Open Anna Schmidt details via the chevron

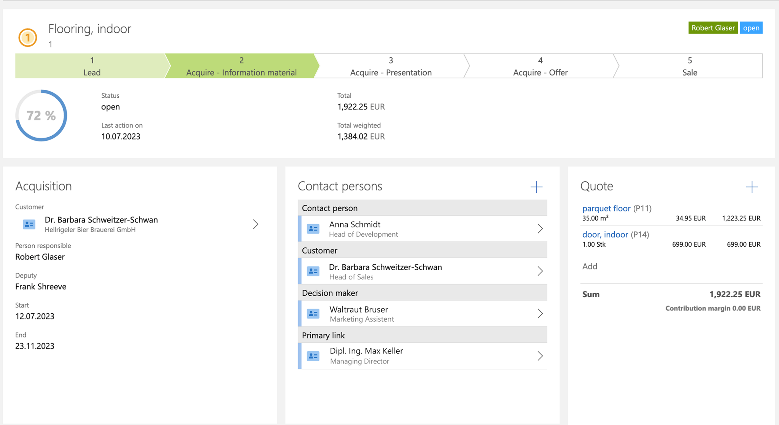540,228
